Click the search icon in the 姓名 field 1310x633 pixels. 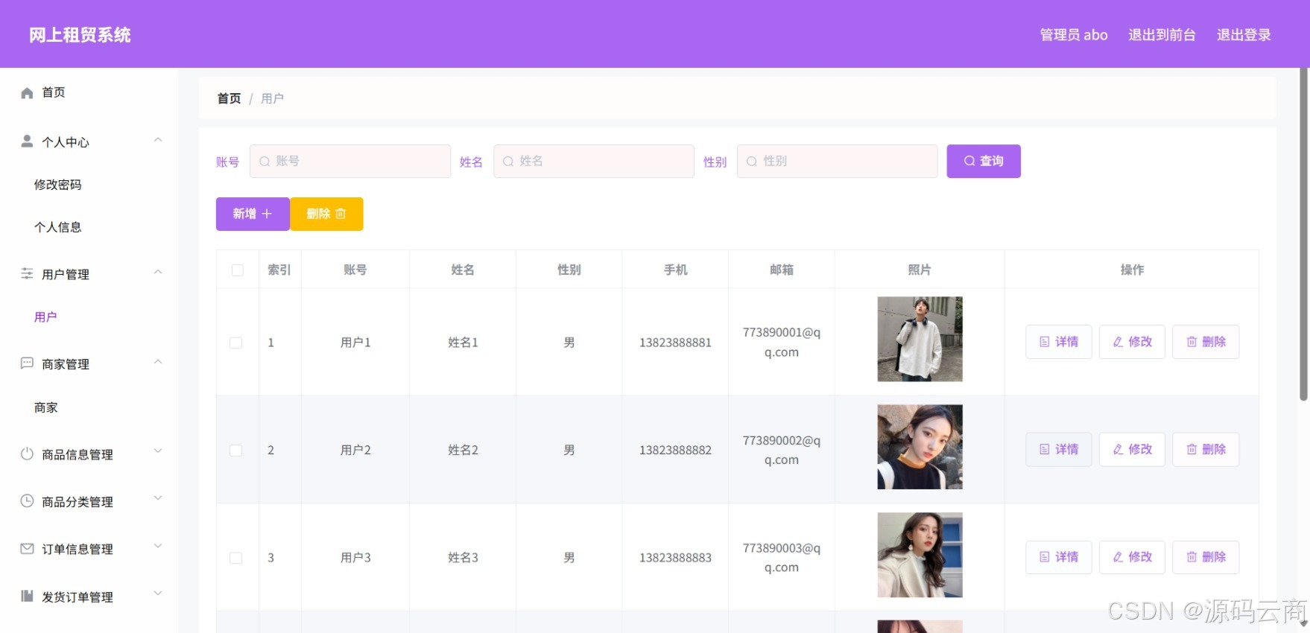(x=508, y=161)
